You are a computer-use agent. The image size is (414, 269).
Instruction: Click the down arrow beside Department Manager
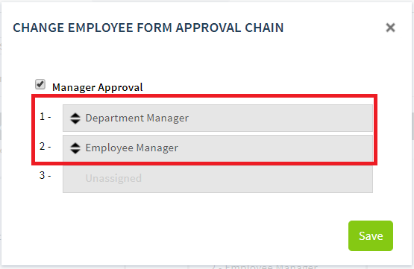[x=75, y=121]
